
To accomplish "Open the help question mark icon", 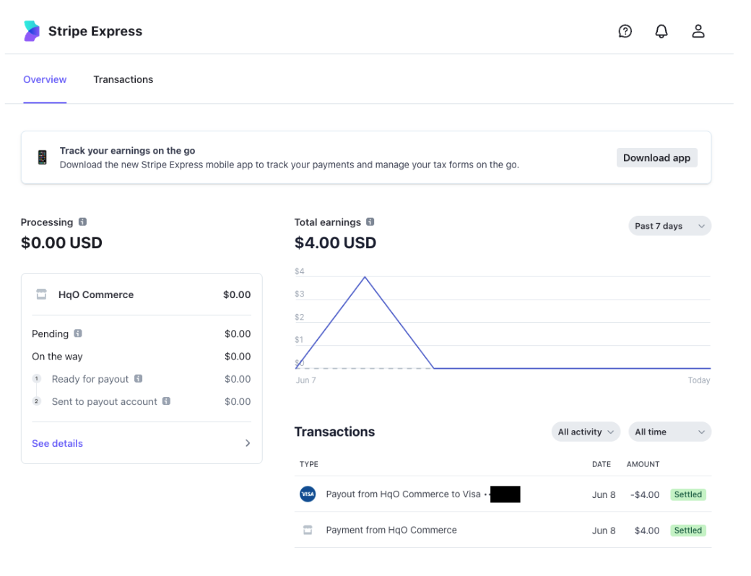I will pos(625,31).
